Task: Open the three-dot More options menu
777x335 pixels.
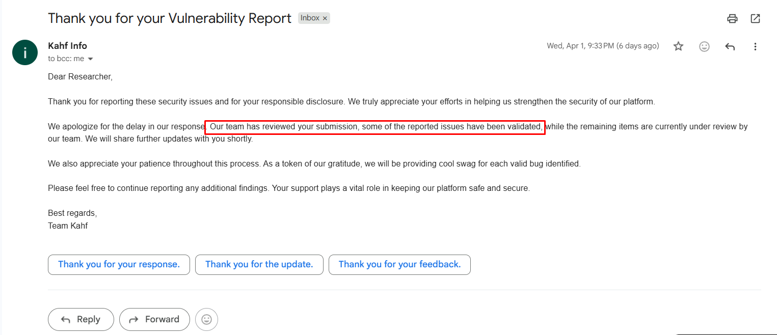Action: click(x=755, y=46)
